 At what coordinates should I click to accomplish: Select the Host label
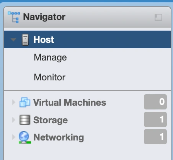coord(44,40)
